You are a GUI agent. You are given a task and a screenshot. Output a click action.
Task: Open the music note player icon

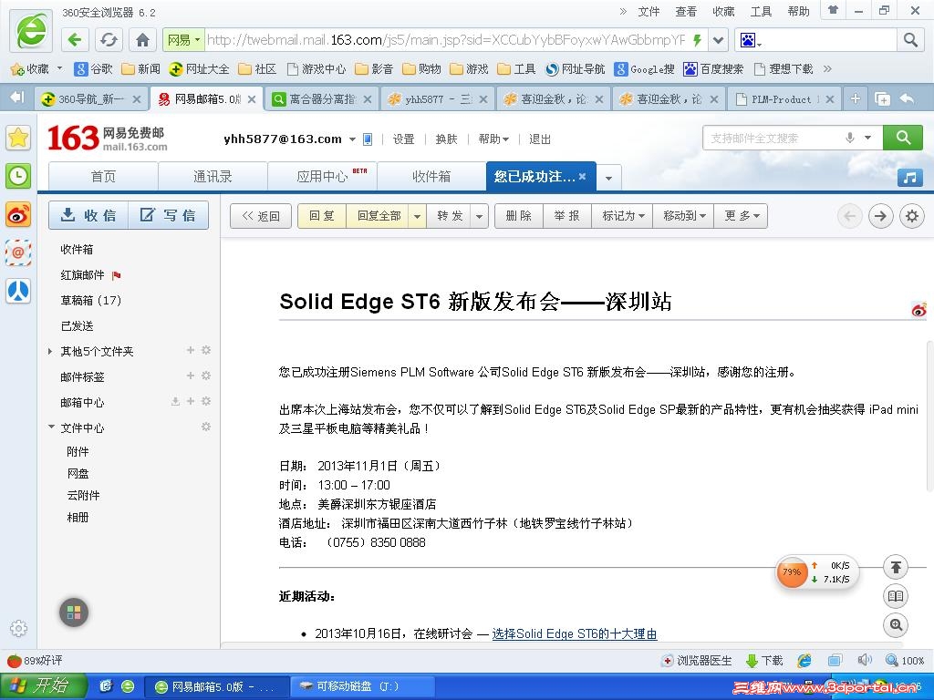pyautogui.click(x=909, y=177)
